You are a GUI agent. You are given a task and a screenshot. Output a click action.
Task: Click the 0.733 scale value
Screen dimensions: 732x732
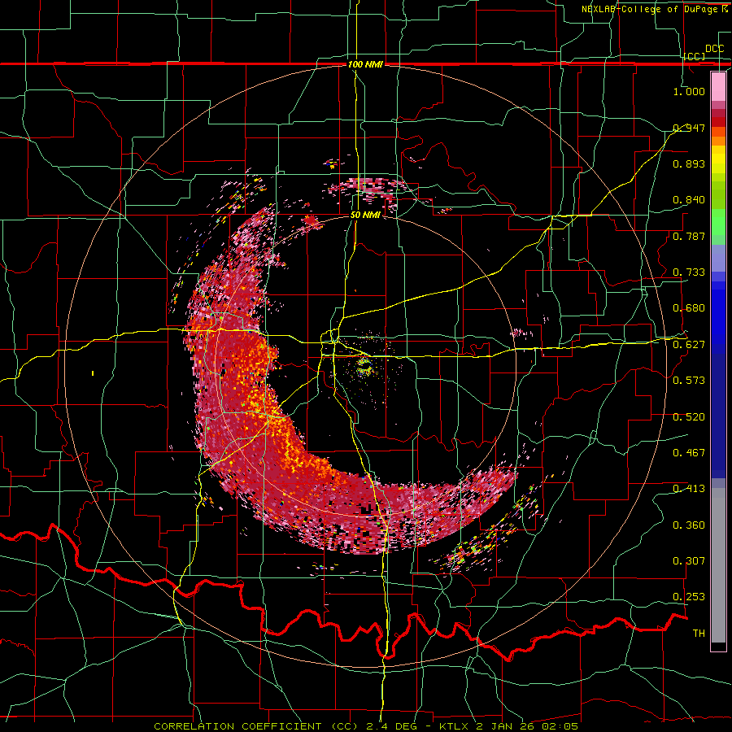689,272
